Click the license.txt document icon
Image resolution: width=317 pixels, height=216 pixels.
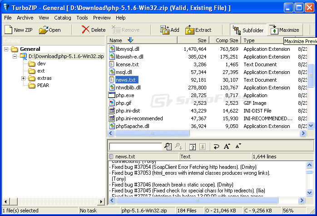[112, 64]
